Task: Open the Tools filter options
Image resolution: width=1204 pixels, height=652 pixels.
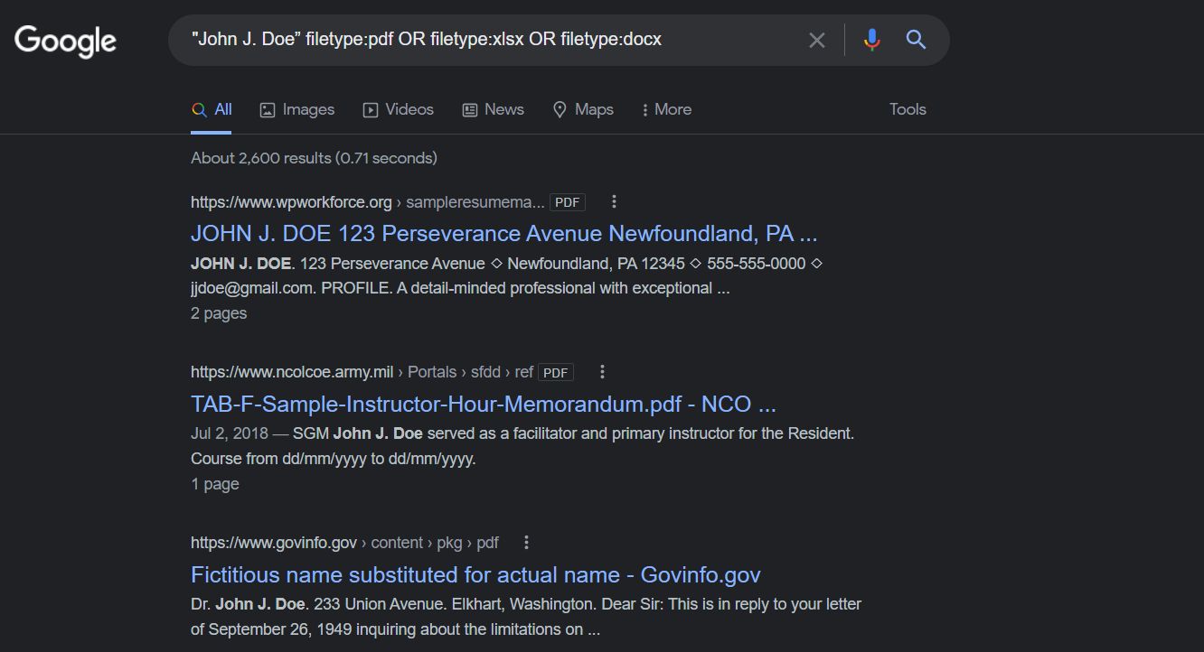Action: click(x=908, y=109)
